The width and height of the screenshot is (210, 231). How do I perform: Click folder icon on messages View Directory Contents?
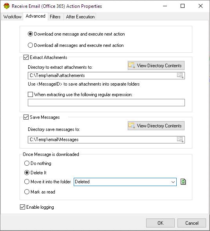click(x=131, y=125)
